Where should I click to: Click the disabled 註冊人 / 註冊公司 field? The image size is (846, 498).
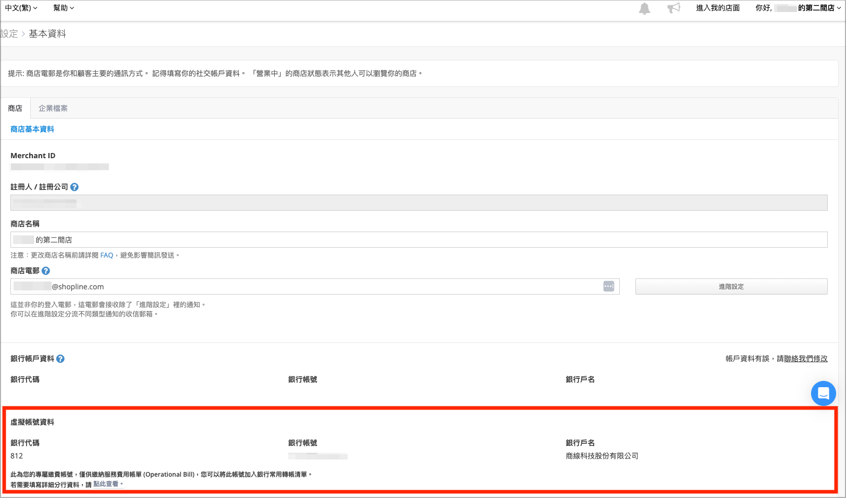[419, 202]
